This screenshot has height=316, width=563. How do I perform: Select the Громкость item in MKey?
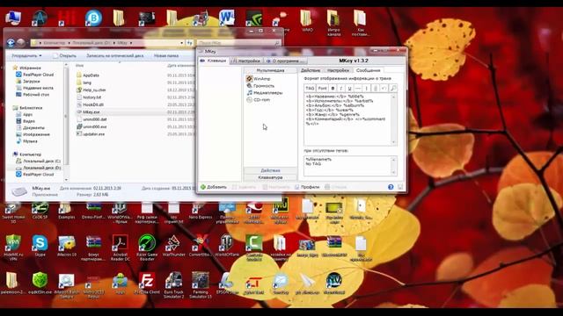pos(260,86)
